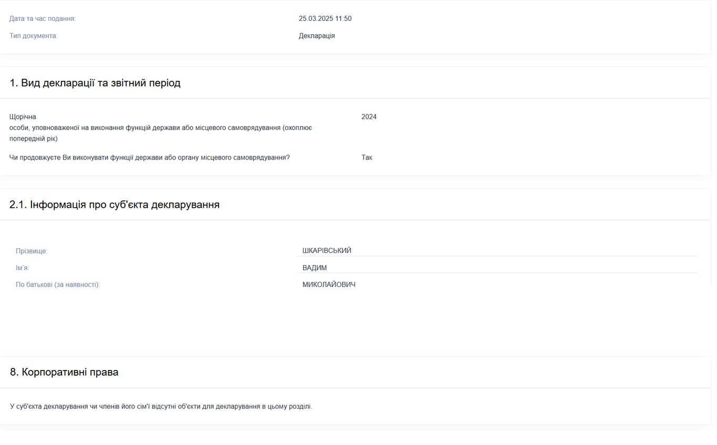Viewport: 717px width, 445px height.
Task: Click the patronymic field 'МИКОЛАЙОВИЧ'
Action: [x=329, y=285]
